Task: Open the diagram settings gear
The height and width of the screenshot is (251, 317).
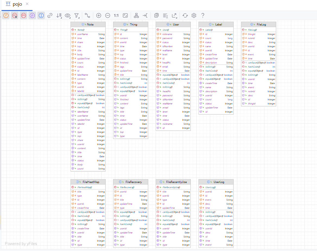Action: tap(194, 15)
